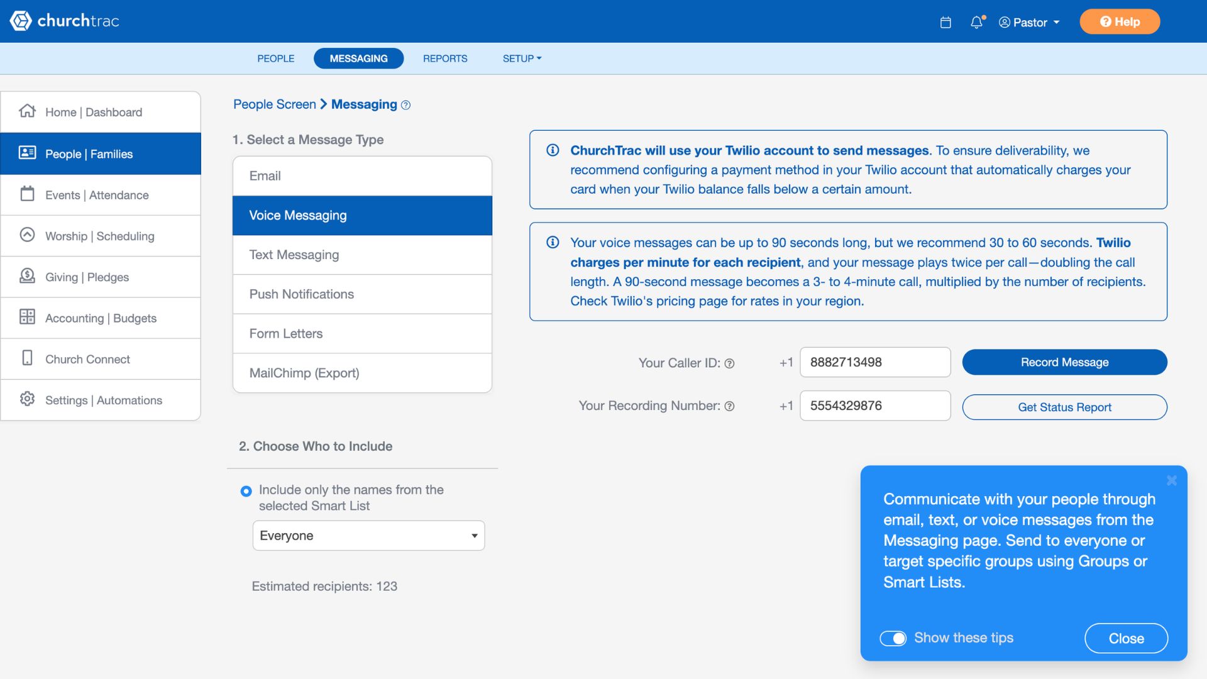The height and width of the screenshot is (679, 1207).
Task: Click the orange Help button
Action: tap(1120, 22)
